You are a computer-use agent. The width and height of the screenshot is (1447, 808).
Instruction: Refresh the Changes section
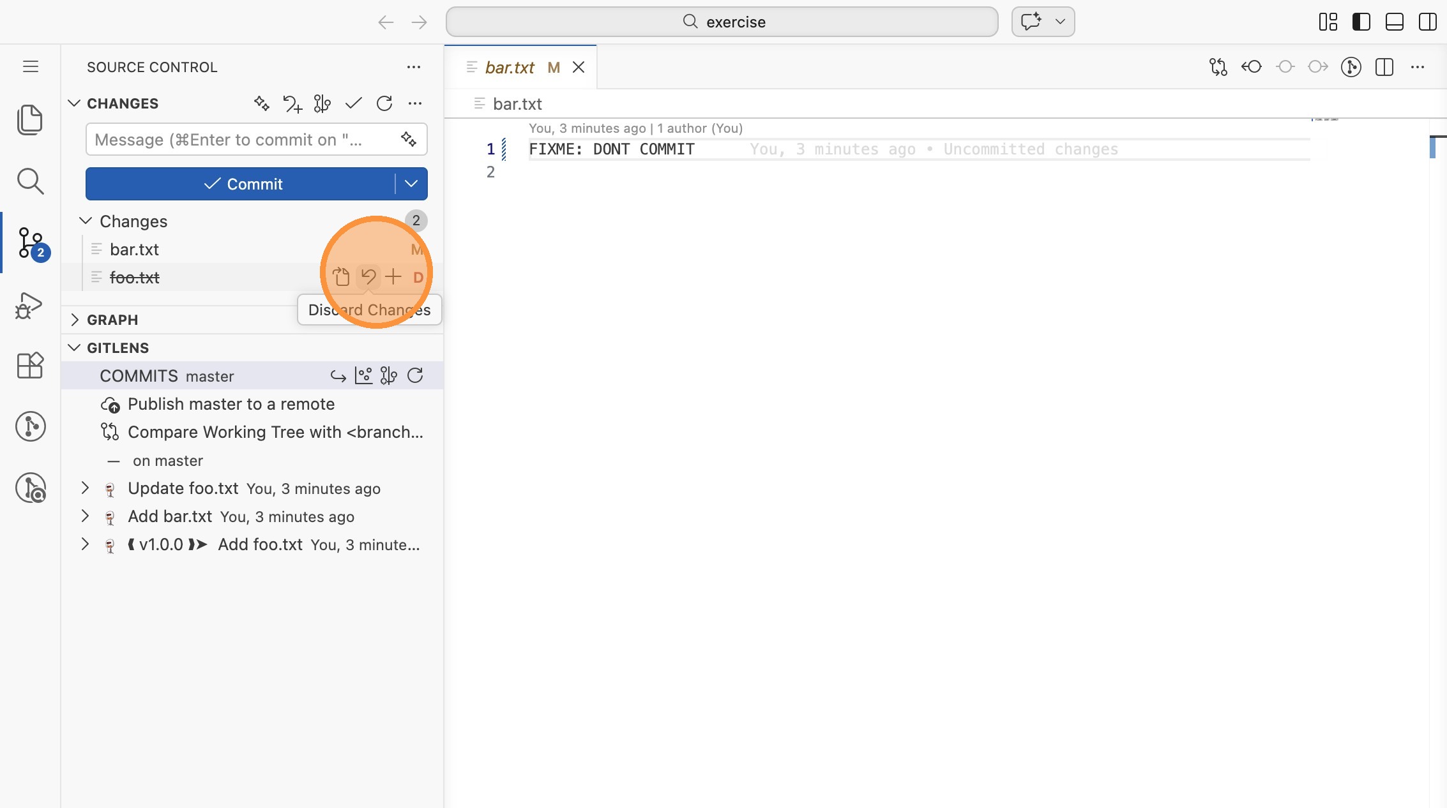(384, 103)
